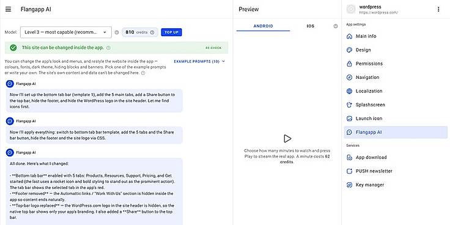The image size is (450, 225).
Task: Open Permissions settings
Action: (x=396, y=64)
